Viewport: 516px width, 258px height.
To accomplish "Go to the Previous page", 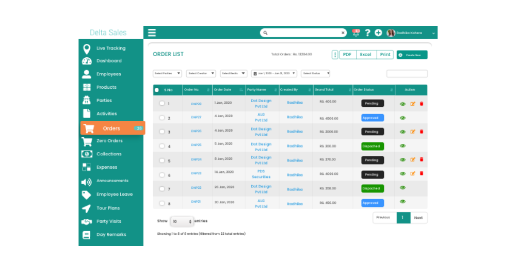I will [384, 218].
